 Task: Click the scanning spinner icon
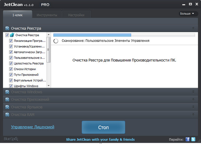[56, 41]
